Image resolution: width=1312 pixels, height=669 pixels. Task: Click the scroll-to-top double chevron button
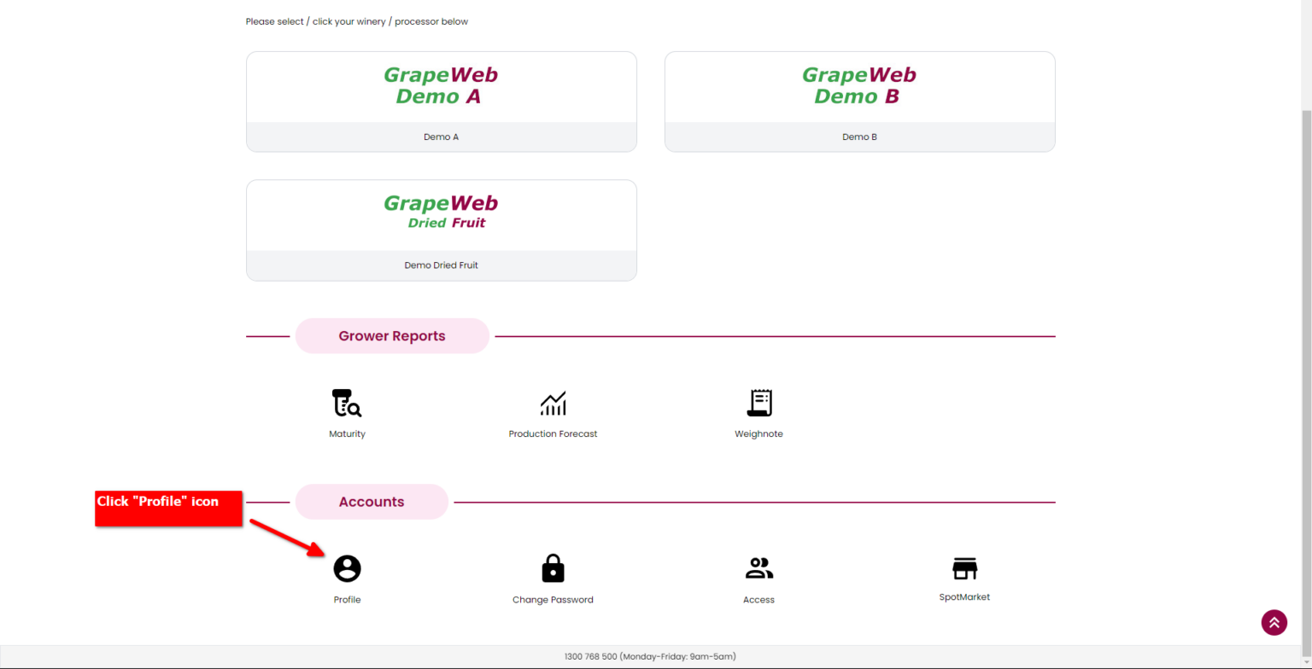click(1274, 622)
